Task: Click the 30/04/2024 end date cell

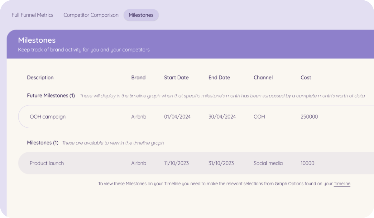Action: pos(222,117)
